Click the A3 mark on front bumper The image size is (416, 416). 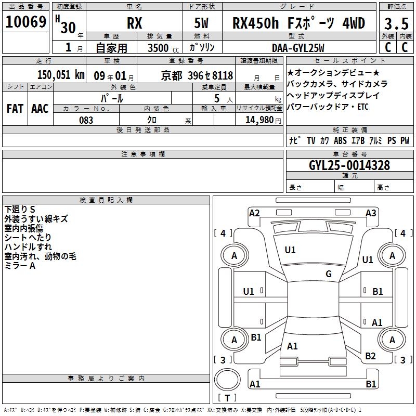[x=371, y=213]
